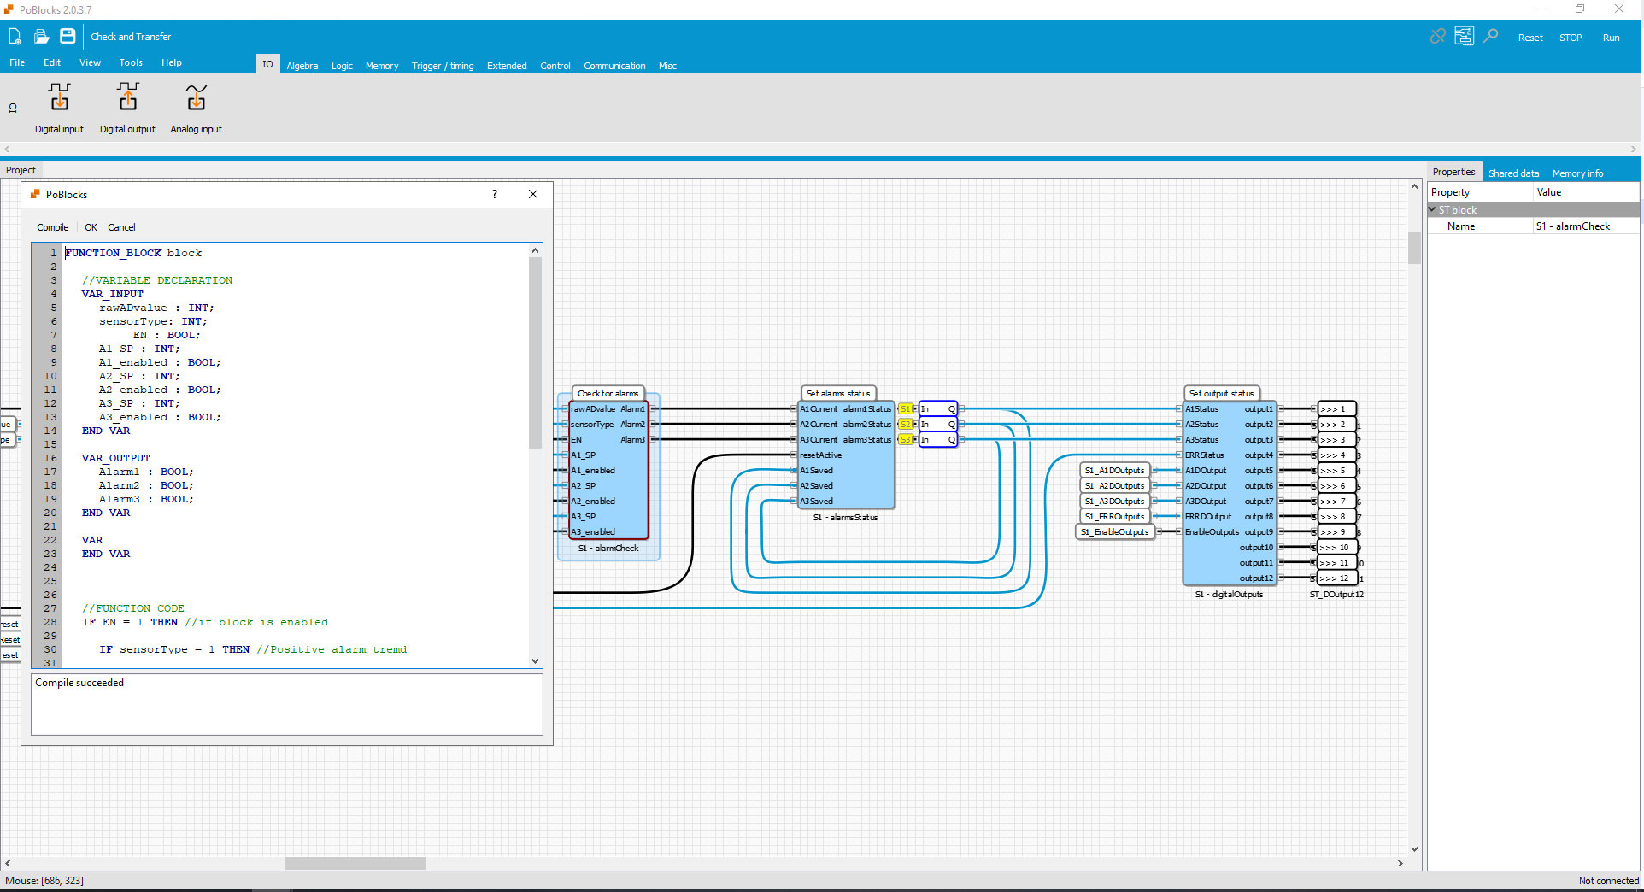The image size is (1644, 892).
Task: Compile the ST block code
Action: click(52, 227)
